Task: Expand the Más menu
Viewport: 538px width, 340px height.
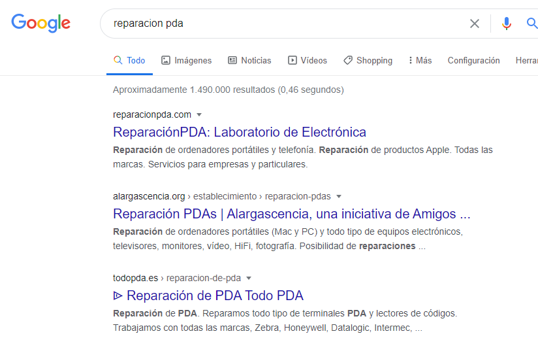Action: tap(420, 60)
